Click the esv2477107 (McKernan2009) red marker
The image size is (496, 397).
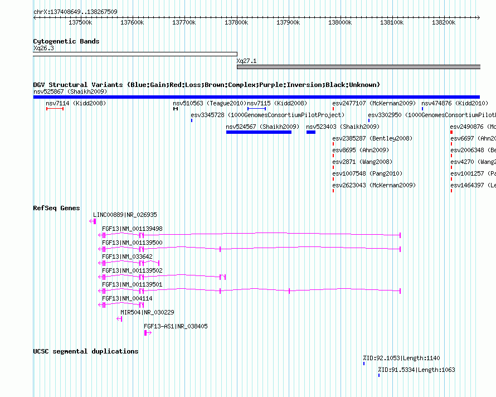click(333, 109)
